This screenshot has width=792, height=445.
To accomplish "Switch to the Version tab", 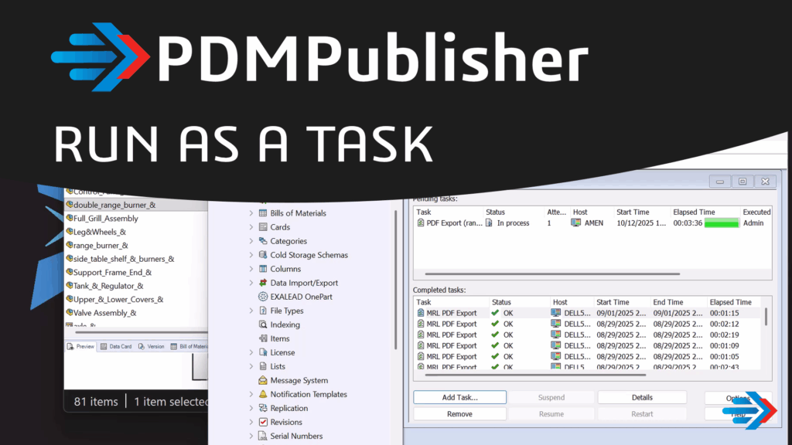I will click(152, 347).
